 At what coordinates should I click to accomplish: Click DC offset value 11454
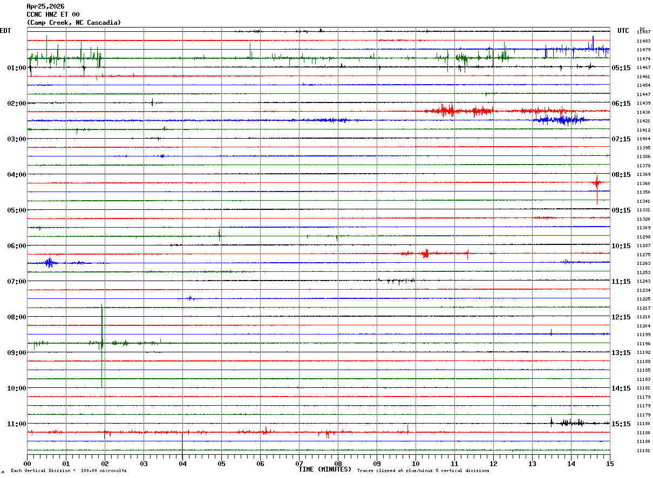point(643,86)
